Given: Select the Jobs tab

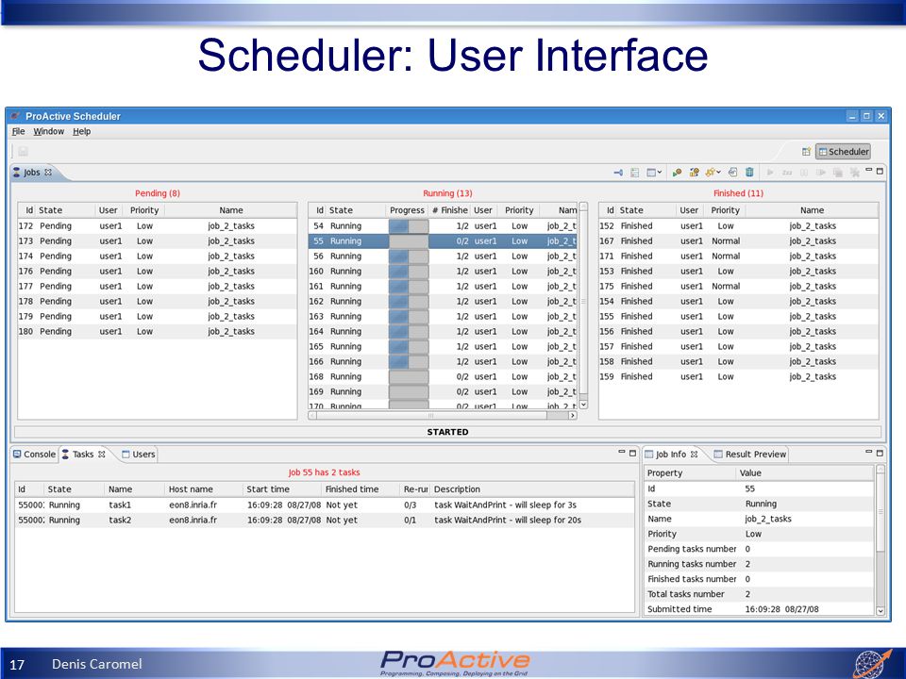Looking at the screenshot, I should [32, 172].
